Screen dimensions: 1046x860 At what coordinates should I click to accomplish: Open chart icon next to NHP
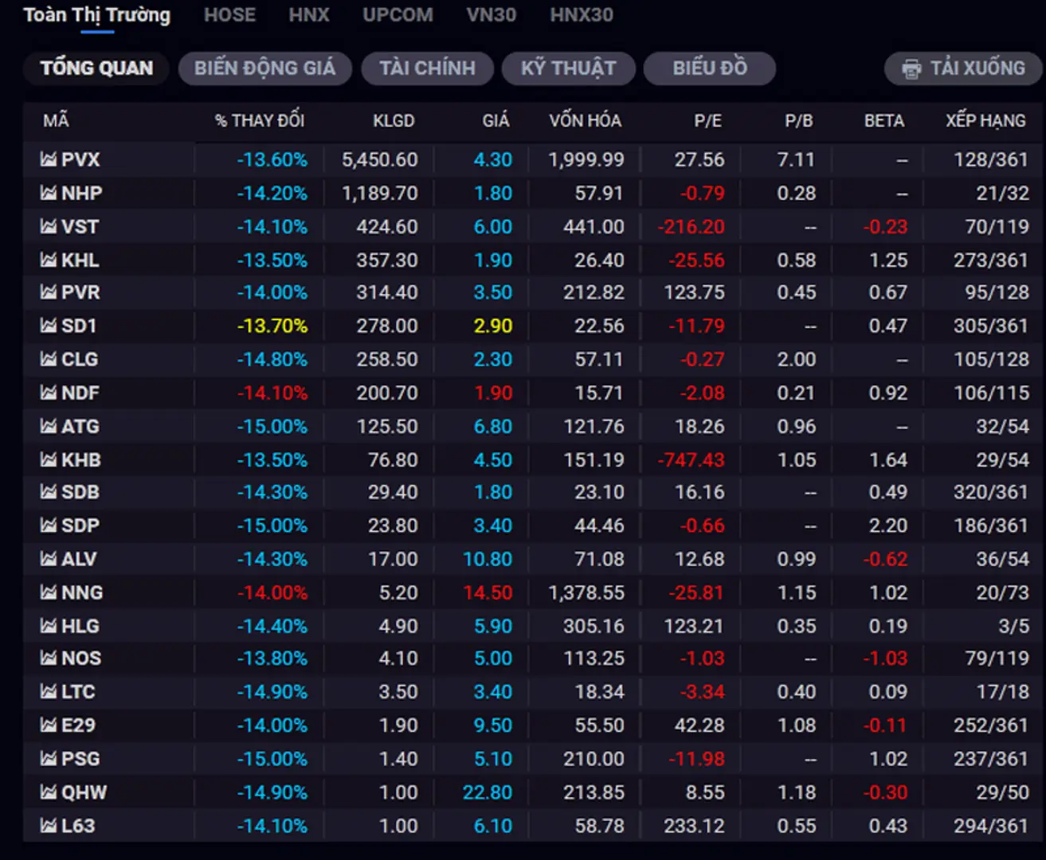pos(49,193)
